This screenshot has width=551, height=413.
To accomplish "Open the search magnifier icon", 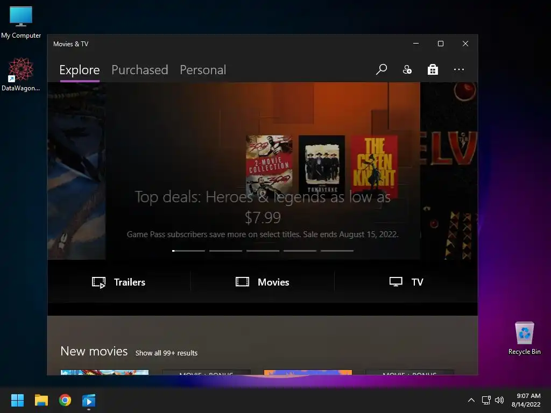I will tap(382, 69).
